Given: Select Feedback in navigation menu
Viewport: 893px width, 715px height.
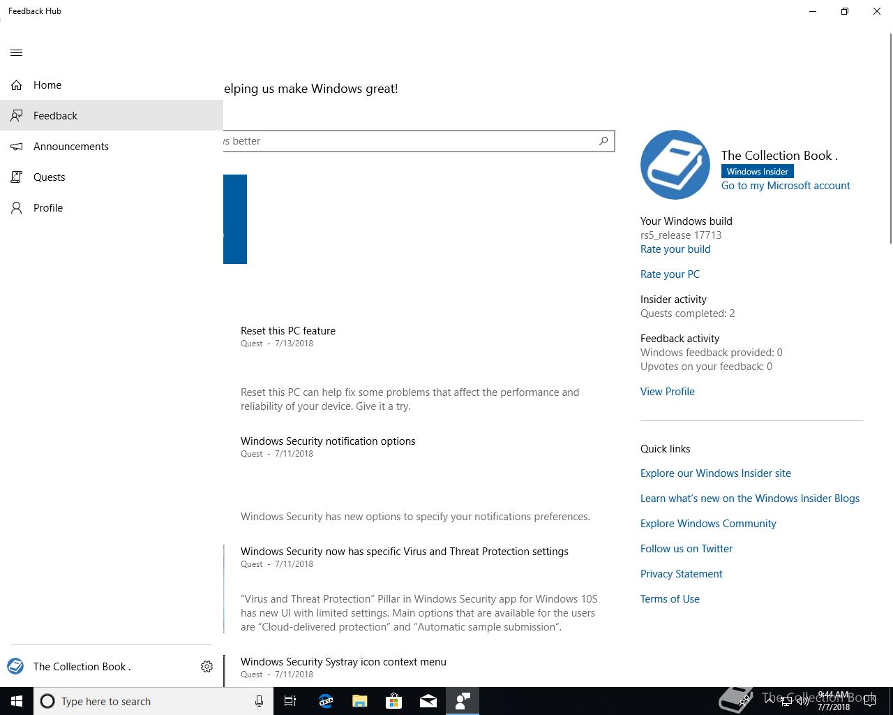Looking at the screenshot, I should 112,116.
